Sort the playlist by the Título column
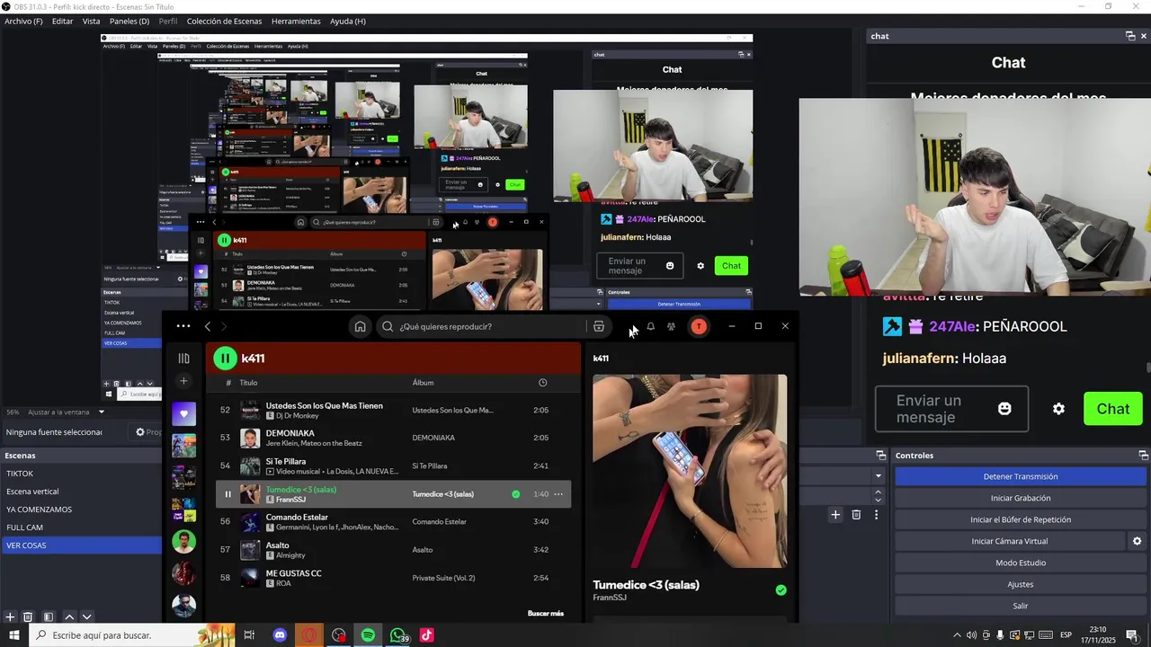This screenshot has height=647, width=1151. click(x=248, y=383)
